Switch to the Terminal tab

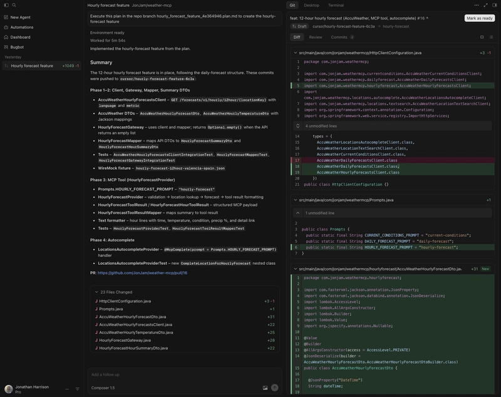336,5
